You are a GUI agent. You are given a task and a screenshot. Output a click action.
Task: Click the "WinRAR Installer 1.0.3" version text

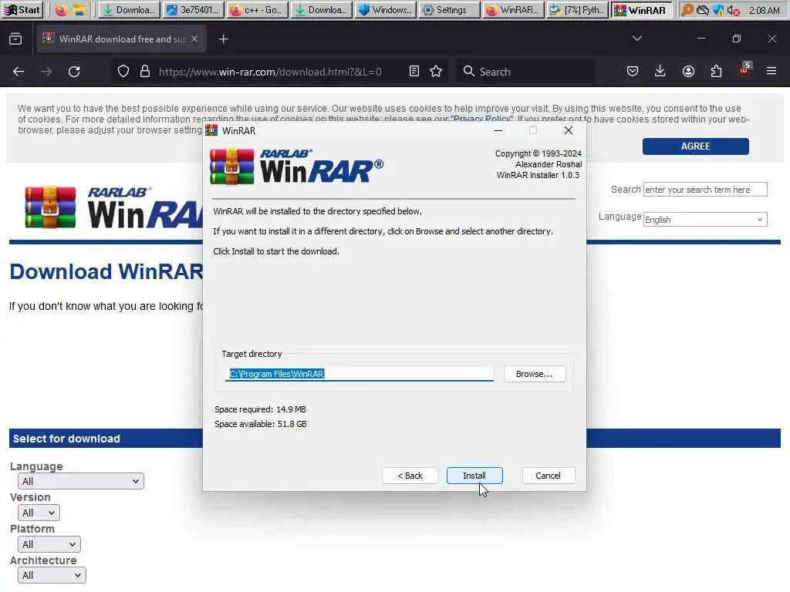pos(538,175)
